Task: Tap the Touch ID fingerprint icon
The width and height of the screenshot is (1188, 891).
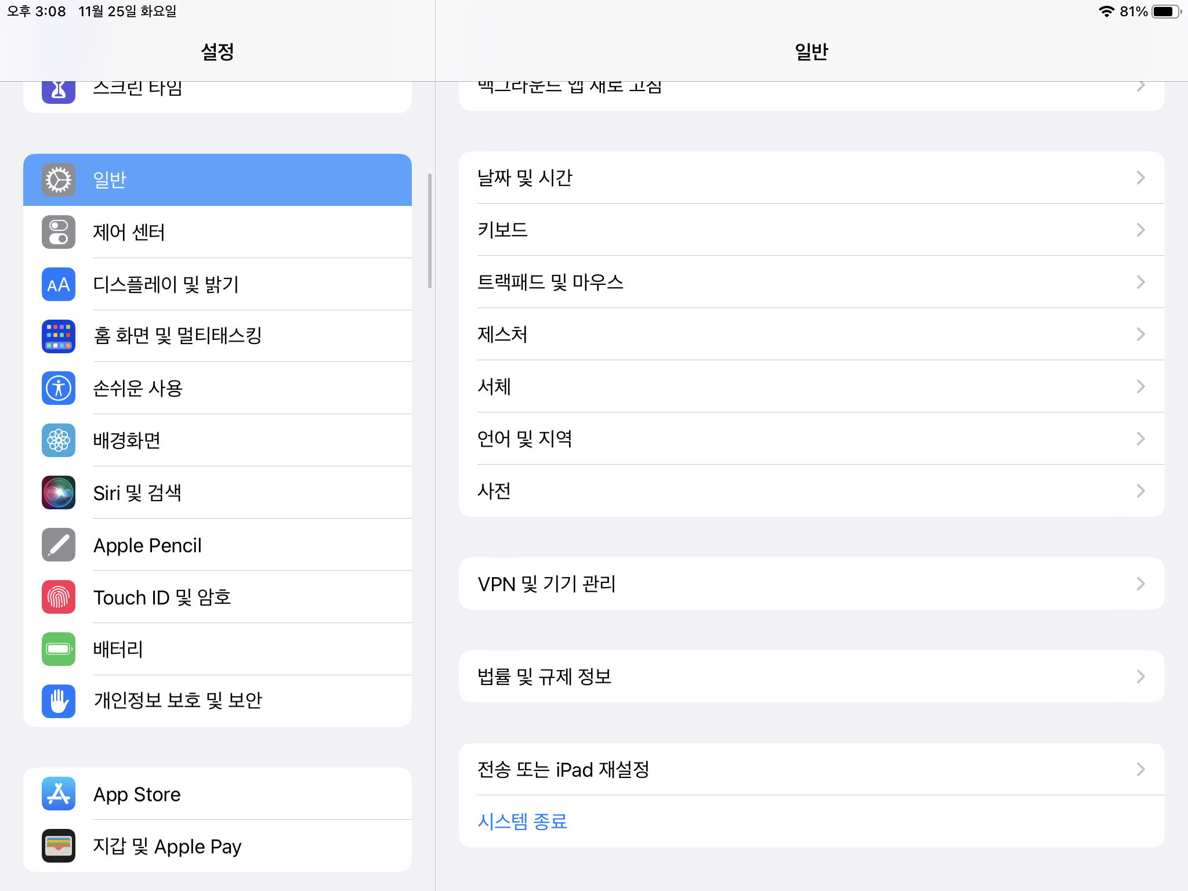Action: (59, 597)
